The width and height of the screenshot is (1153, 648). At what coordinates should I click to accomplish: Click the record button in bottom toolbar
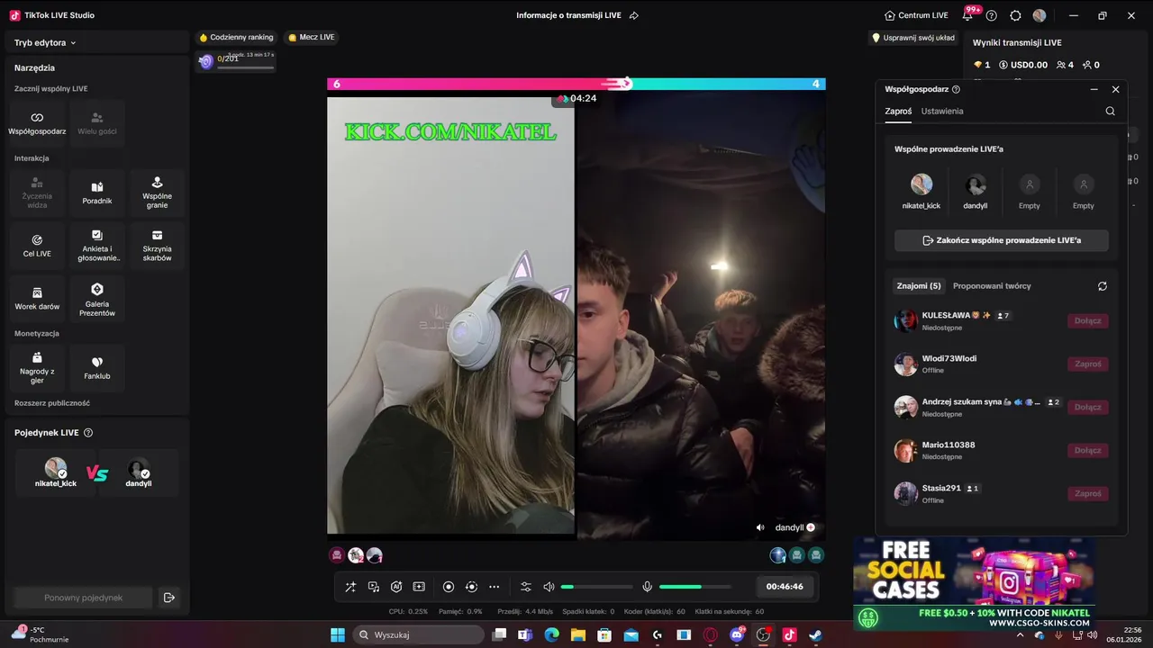click(x=449, y=587)
